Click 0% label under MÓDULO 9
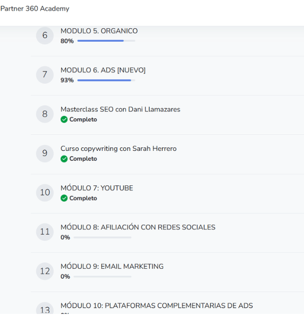The height and width of the screenshot is (319, 304). click(65, 276)
